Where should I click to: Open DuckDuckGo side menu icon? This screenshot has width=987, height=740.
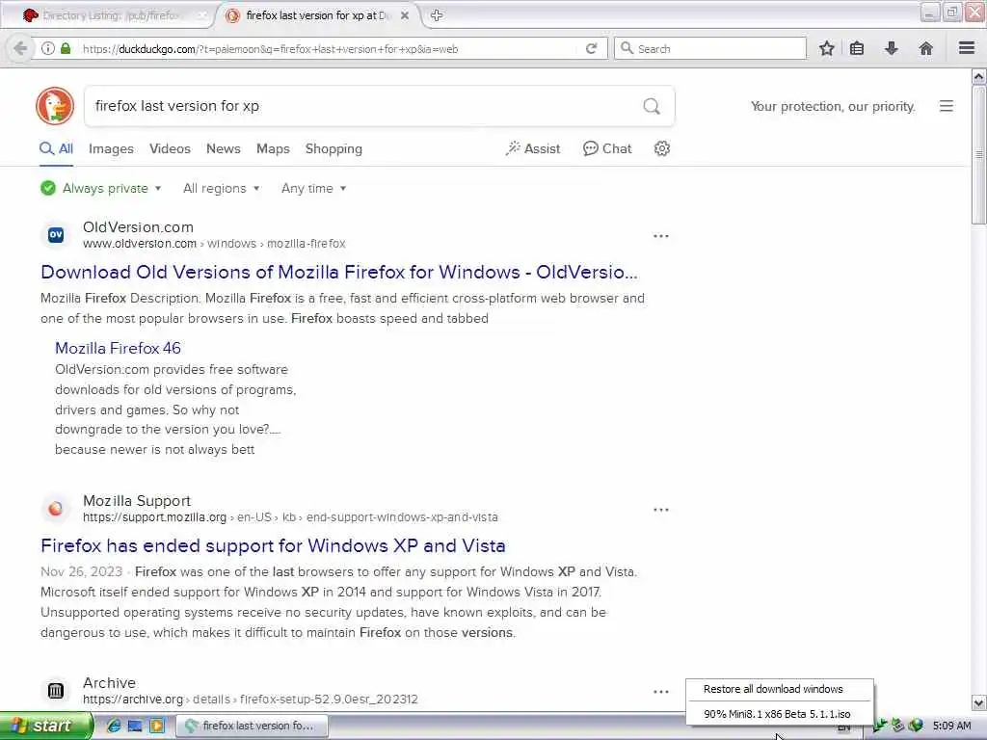[x=947, y=106]
